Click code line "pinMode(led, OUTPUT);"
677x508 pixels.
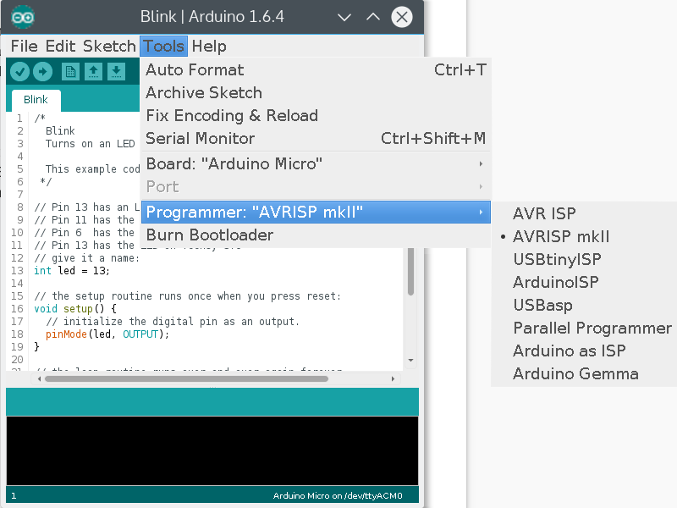point(107,334)
